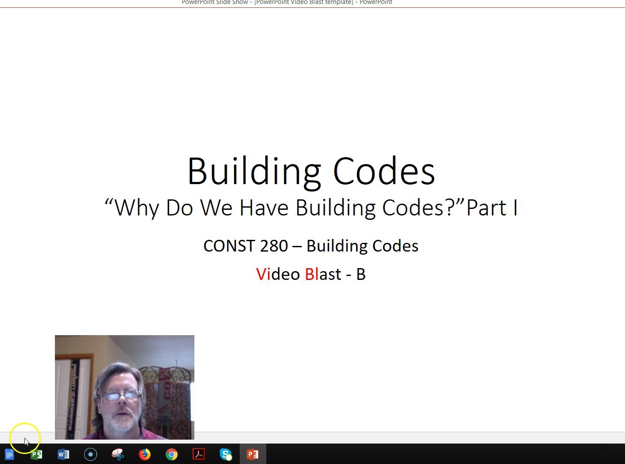Screen dimensions: 625x464
Task: Open the blue Google Docs taskbar icon
Action: click(10, 454)
